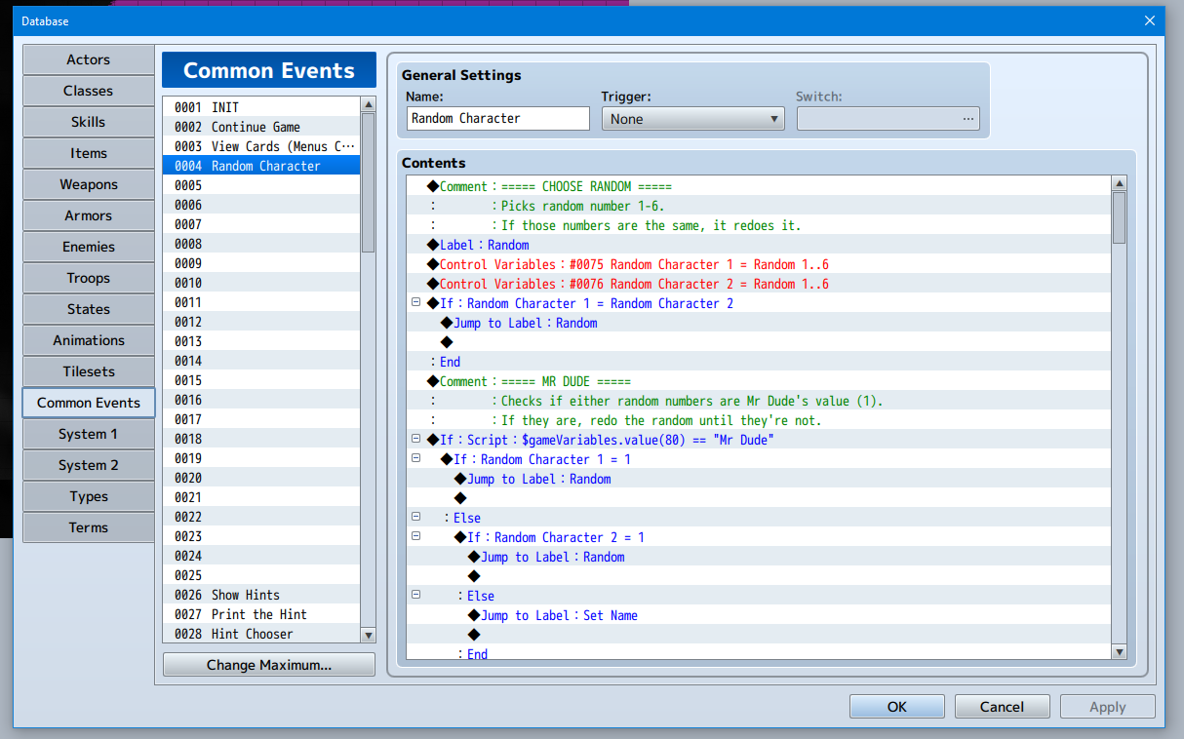Viewport: 1184px width, 739px height.
Task: Collapse the If Random Character 1 = 1 block
Action: point(415,458)
